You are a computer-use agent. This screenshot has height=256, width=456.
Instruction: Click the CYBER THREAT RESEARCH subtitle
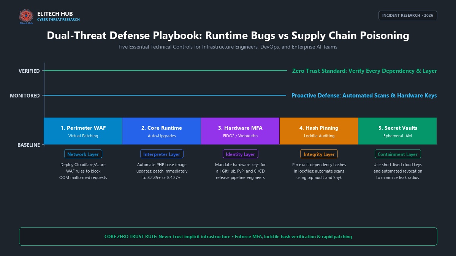(x=59, y=20)
